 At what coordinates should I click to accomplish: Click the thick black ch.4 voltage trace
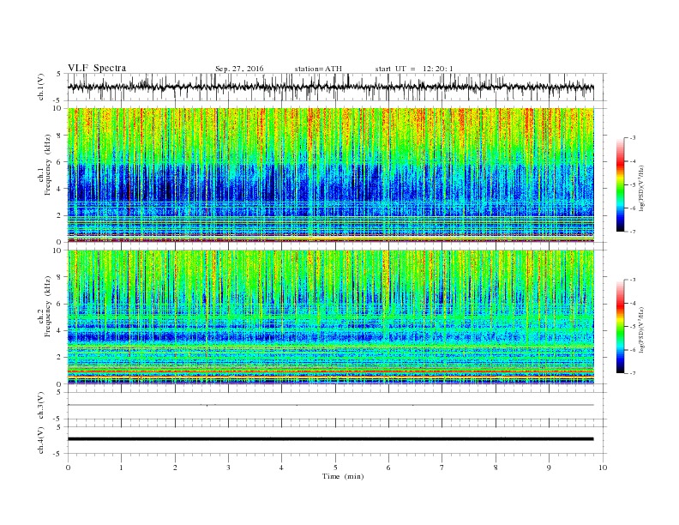(331, 439)
